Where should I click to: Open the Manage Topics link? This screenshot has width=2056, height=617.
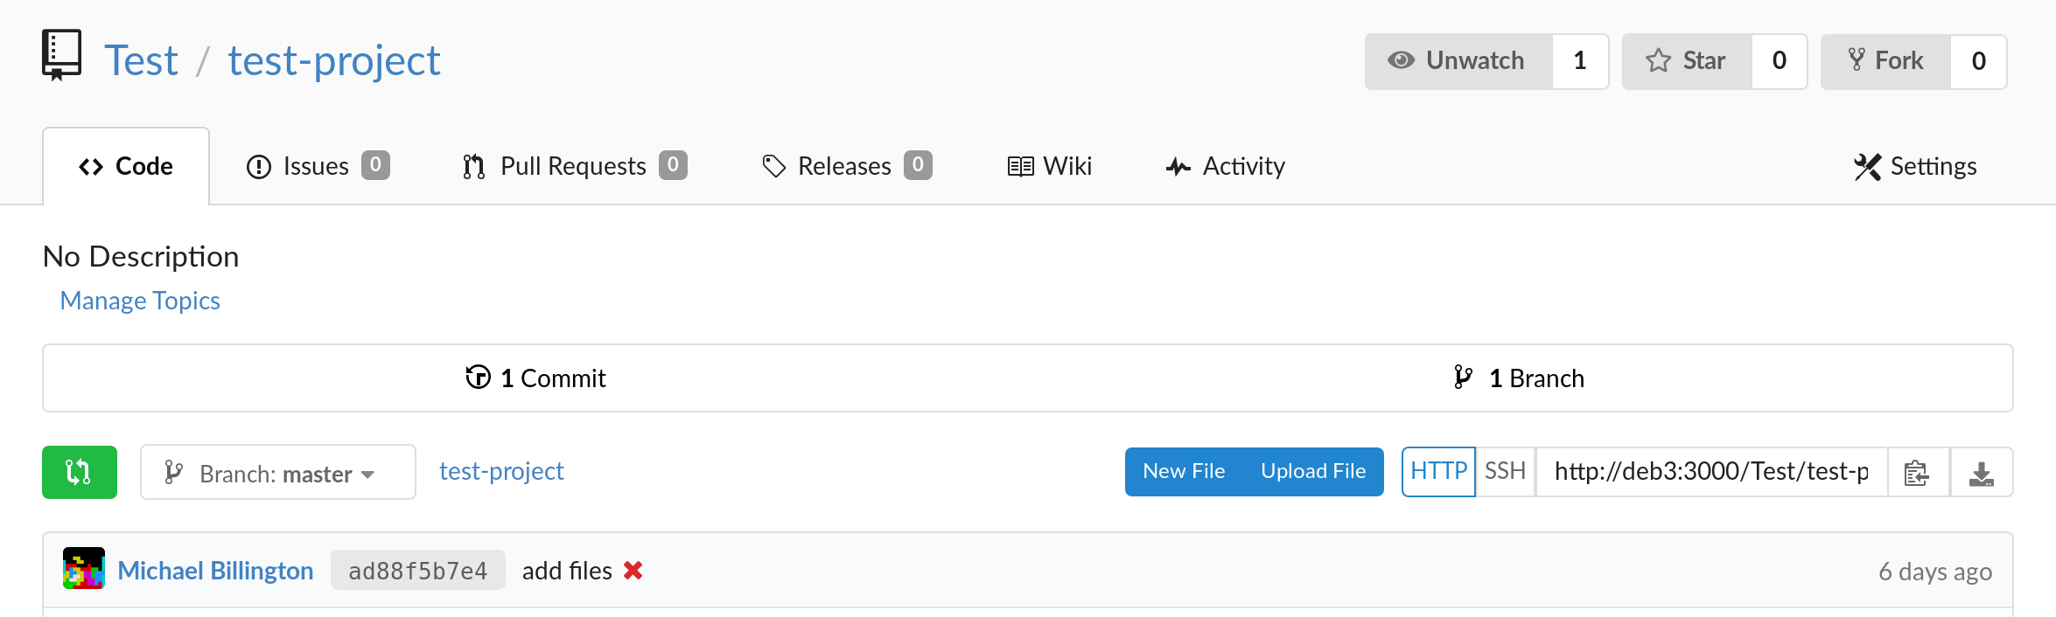(x=140, y=301)
